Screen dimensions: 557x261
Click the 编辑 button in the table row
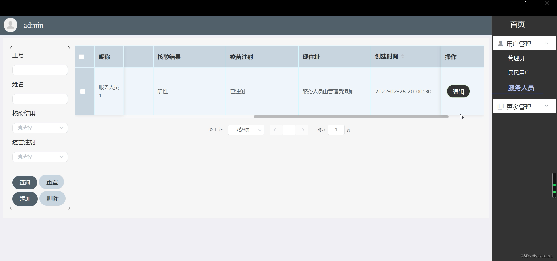[x=458, y=91]
